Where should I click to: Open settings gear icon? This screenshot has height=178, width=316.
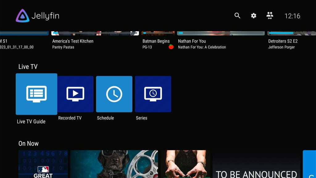(254, 15)
